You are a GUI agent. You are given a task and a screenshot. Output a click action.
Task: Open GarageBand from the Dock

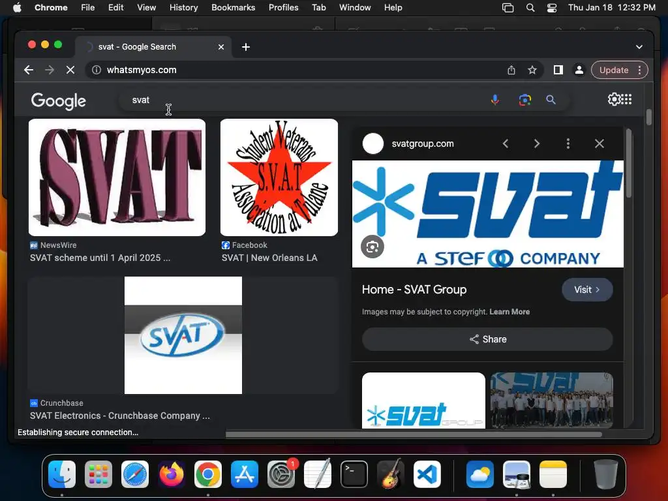[x=391, y=474]
